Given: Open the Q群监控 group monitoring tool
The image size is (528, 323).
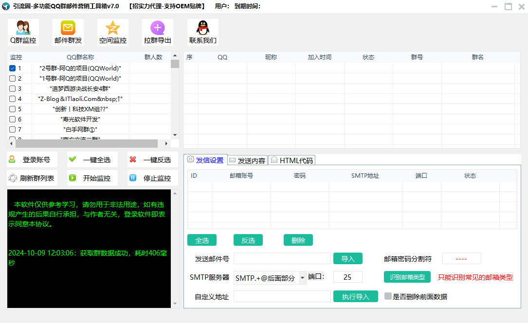Looking at the screenshot, I should point(23,33).
